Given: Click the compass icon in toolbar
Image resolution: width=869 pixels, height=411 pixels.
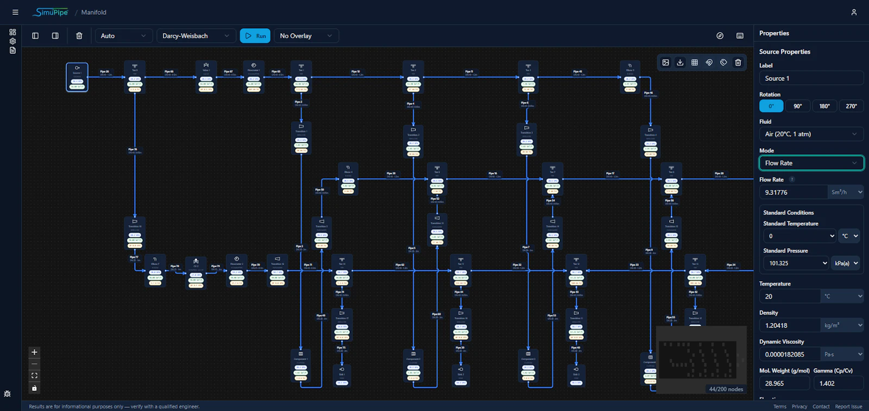Looking at the screenshot, I should pos(720,36).
